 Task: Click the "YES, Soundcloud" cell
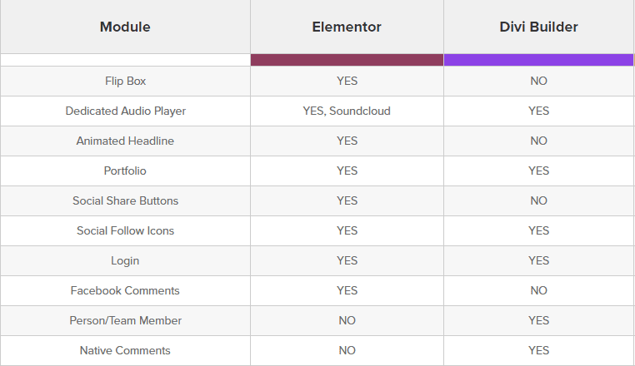click(x=347, y=111)
